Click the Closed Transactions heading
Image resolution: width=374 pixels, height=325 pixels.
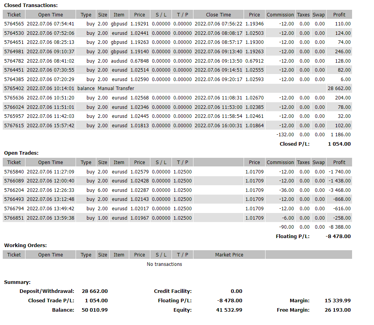(x=31, y=5)
